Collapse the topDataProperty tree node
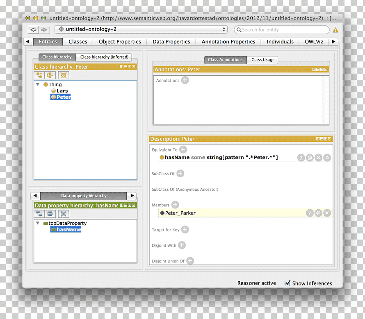The height and width of the screenshot is (319, 365). 38,223
